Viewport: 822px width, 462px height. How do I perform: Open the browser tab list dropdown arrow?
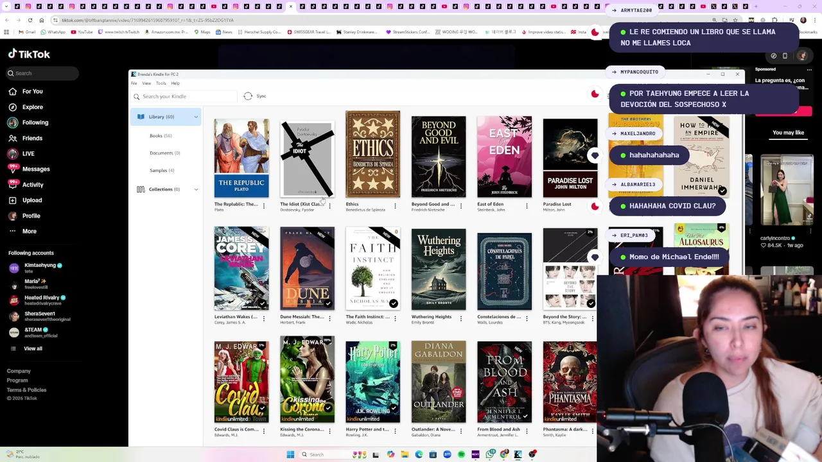[x=6, y=6]
